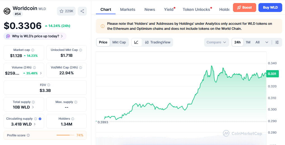Expand Circulating supply 3.41B WLD arrow
Viewport: 285px width, 145px height.
(x=35, y=124)
